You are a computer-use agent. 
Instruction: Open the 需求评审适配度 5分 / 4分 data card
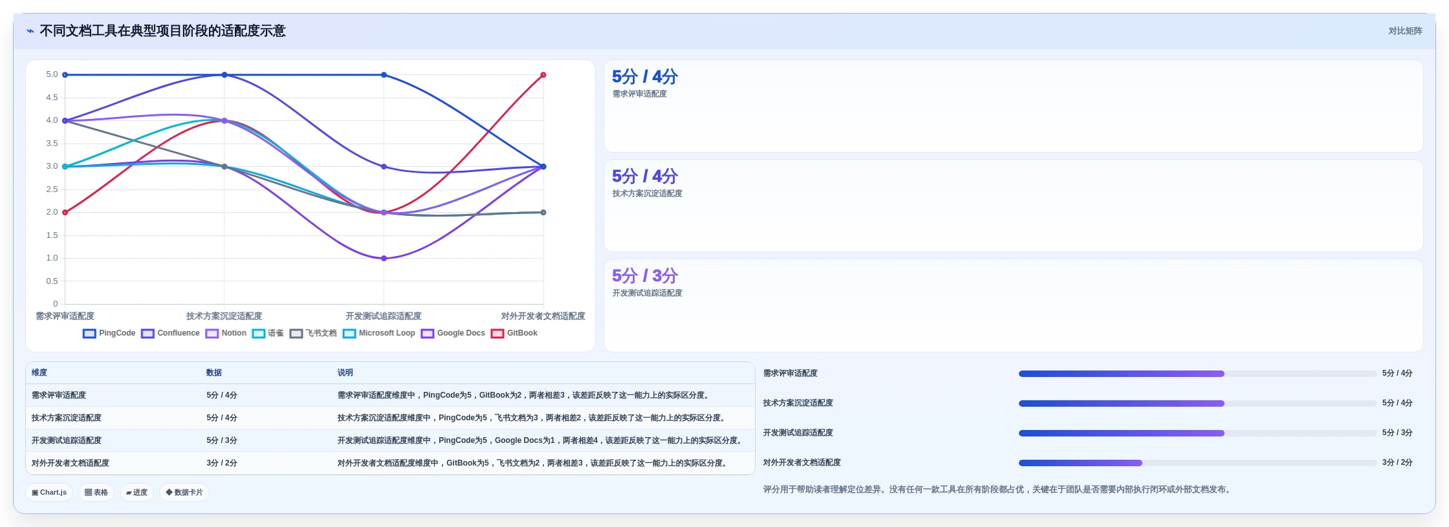[1013, 106]
